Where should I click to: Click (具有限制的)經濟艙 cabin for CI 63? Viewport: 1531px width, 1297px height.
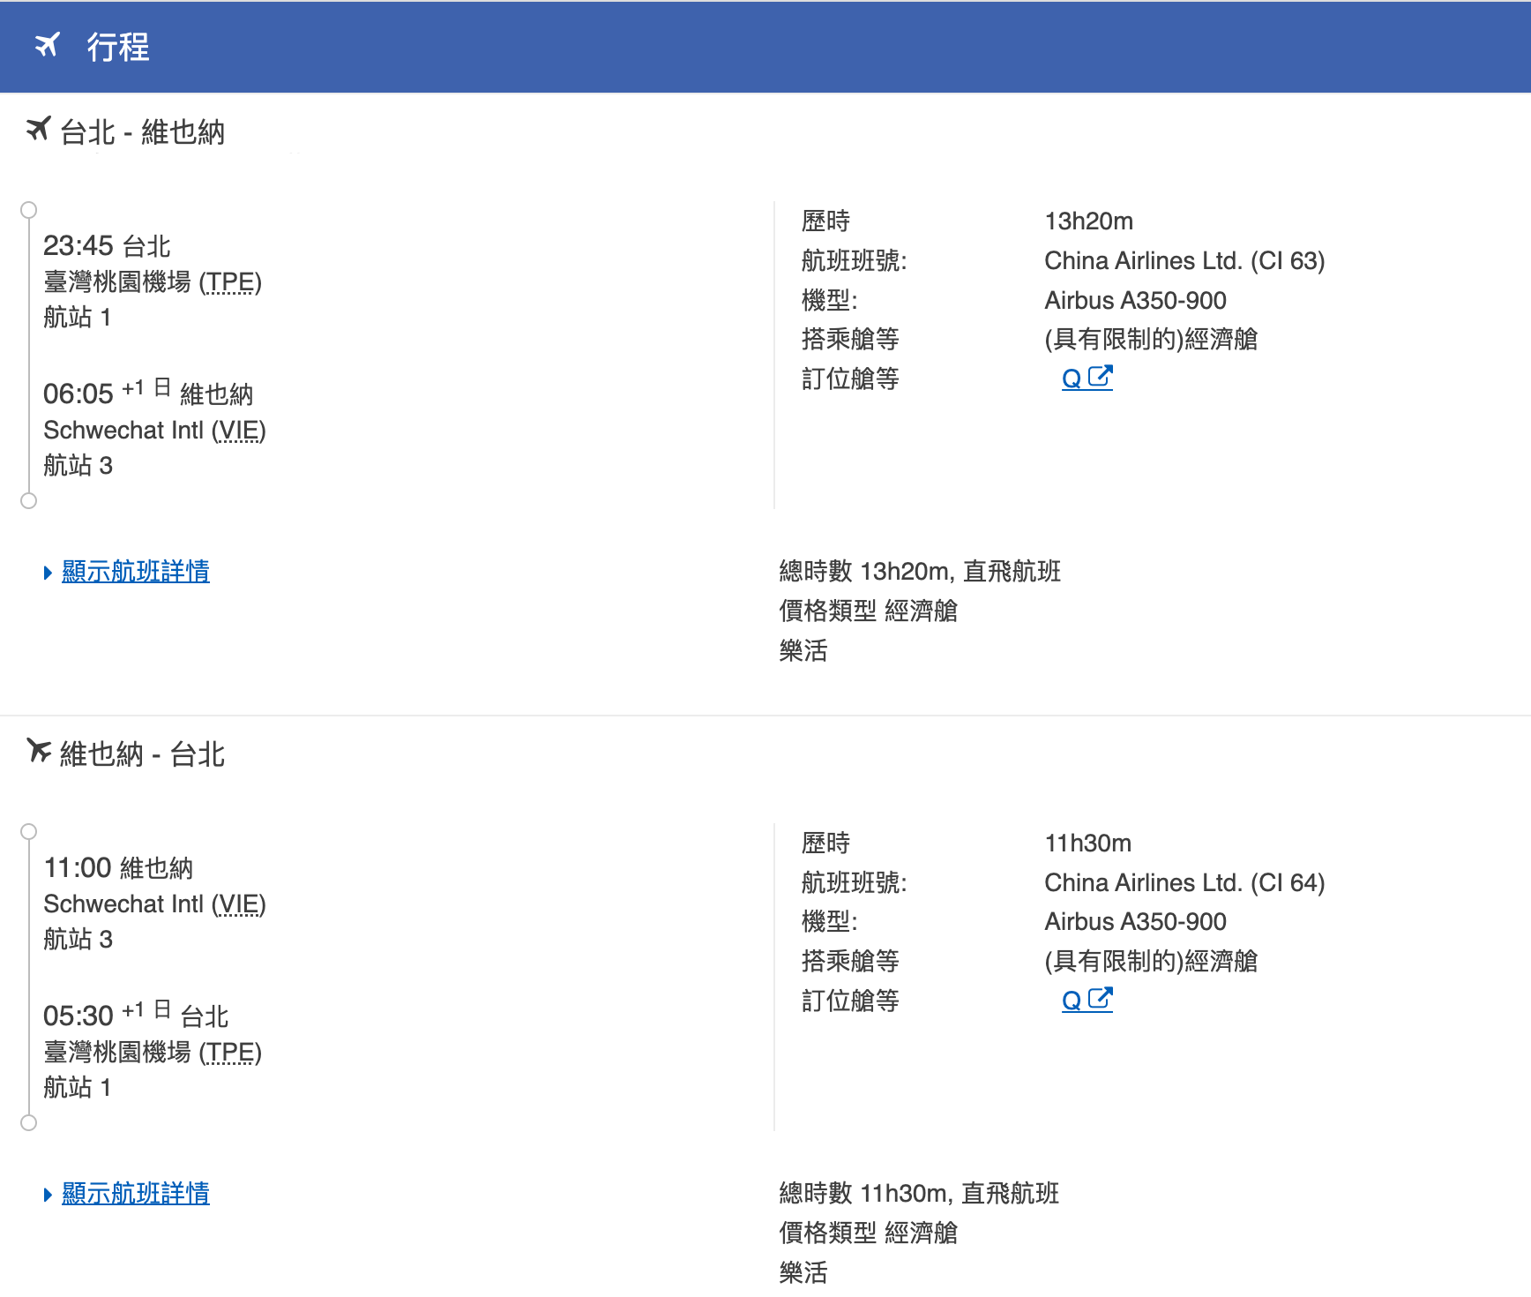[x=1151, y=340]
